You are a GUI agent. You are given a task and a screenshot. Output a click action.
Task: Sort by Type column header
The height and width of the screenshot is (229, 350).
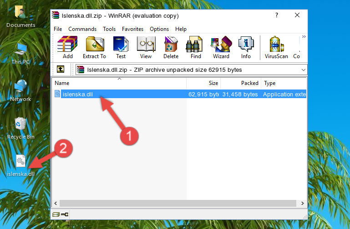284,83
